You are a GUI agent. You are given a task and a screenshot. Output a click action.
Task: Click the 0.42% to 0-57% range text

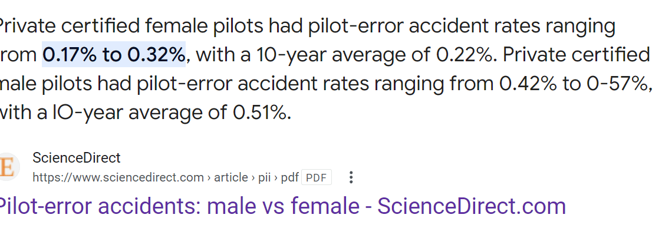click(575, 84)
